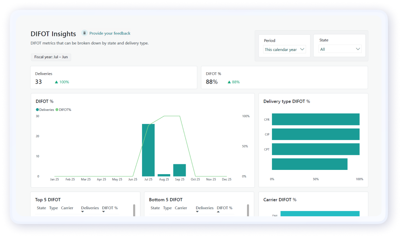The image size is (402, 238).
Task: Click the teal Deliveries legend marker
Action: coord(37,110)
